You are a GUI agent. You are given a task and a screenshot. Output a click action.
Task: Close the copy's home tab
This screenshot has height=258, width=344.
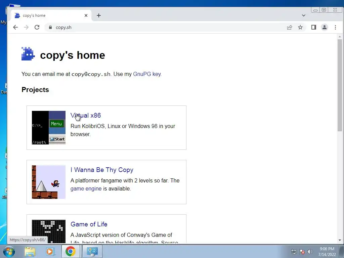point(86,15)
